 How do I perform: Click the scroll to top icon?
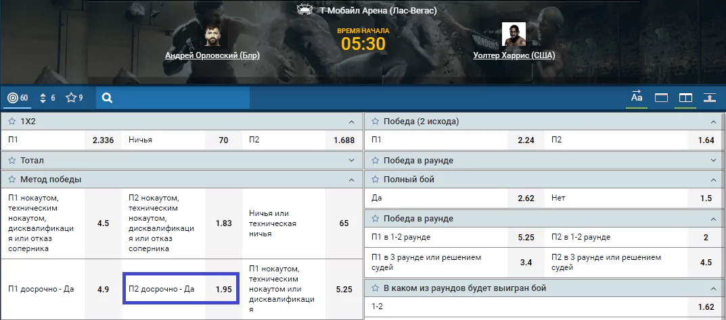coord(709,98)
